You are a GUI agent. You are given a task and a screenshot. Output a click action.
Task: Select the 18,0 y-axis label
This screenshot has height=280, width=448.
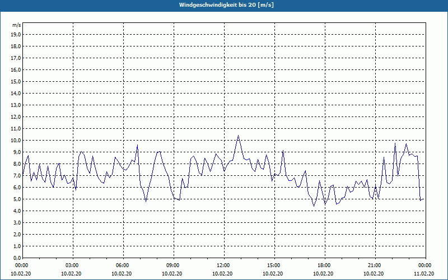(16, 46)
